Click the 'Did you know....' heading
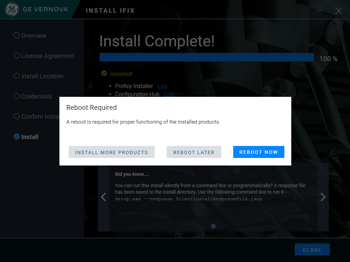The height and width of the screenshot is (262, 350). (132, 174)
